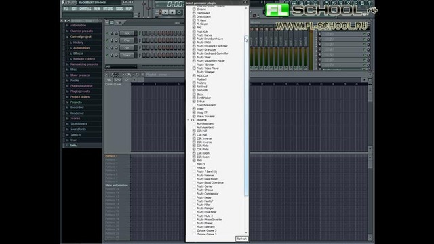The height and width of the screenshot is (244, 434).
Task: Toggle the Wasp XT checkbox
Action: pyautogui.click(x=194, y=113)
